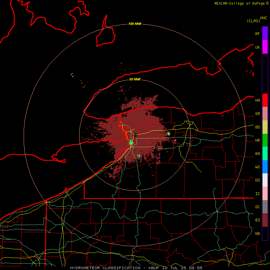Click the green rain echo at radar center
This screenshot has width=270, height=270.
(131, 143)
